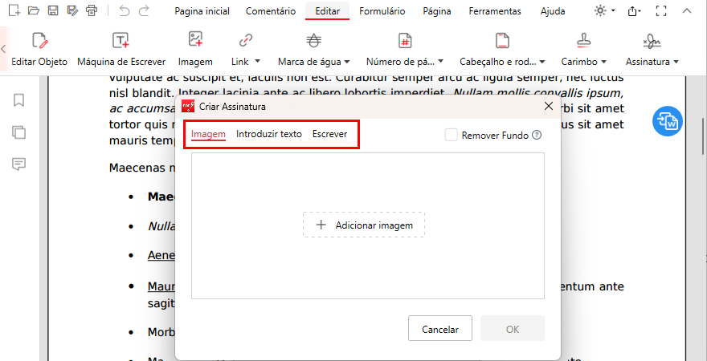Expand the Número de página dropdown arrow
This screenshot has width=707, height=361.
point(440,61)
